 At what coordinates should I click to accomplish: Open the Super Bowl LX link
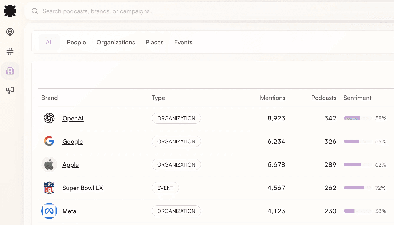click(x=83, y=188)
